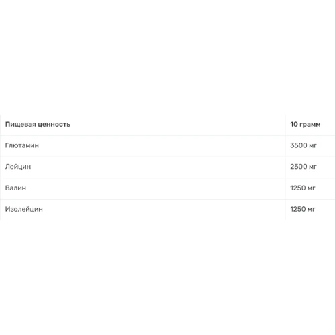
Task: Select the Глютамин row label
Action: 22,145
